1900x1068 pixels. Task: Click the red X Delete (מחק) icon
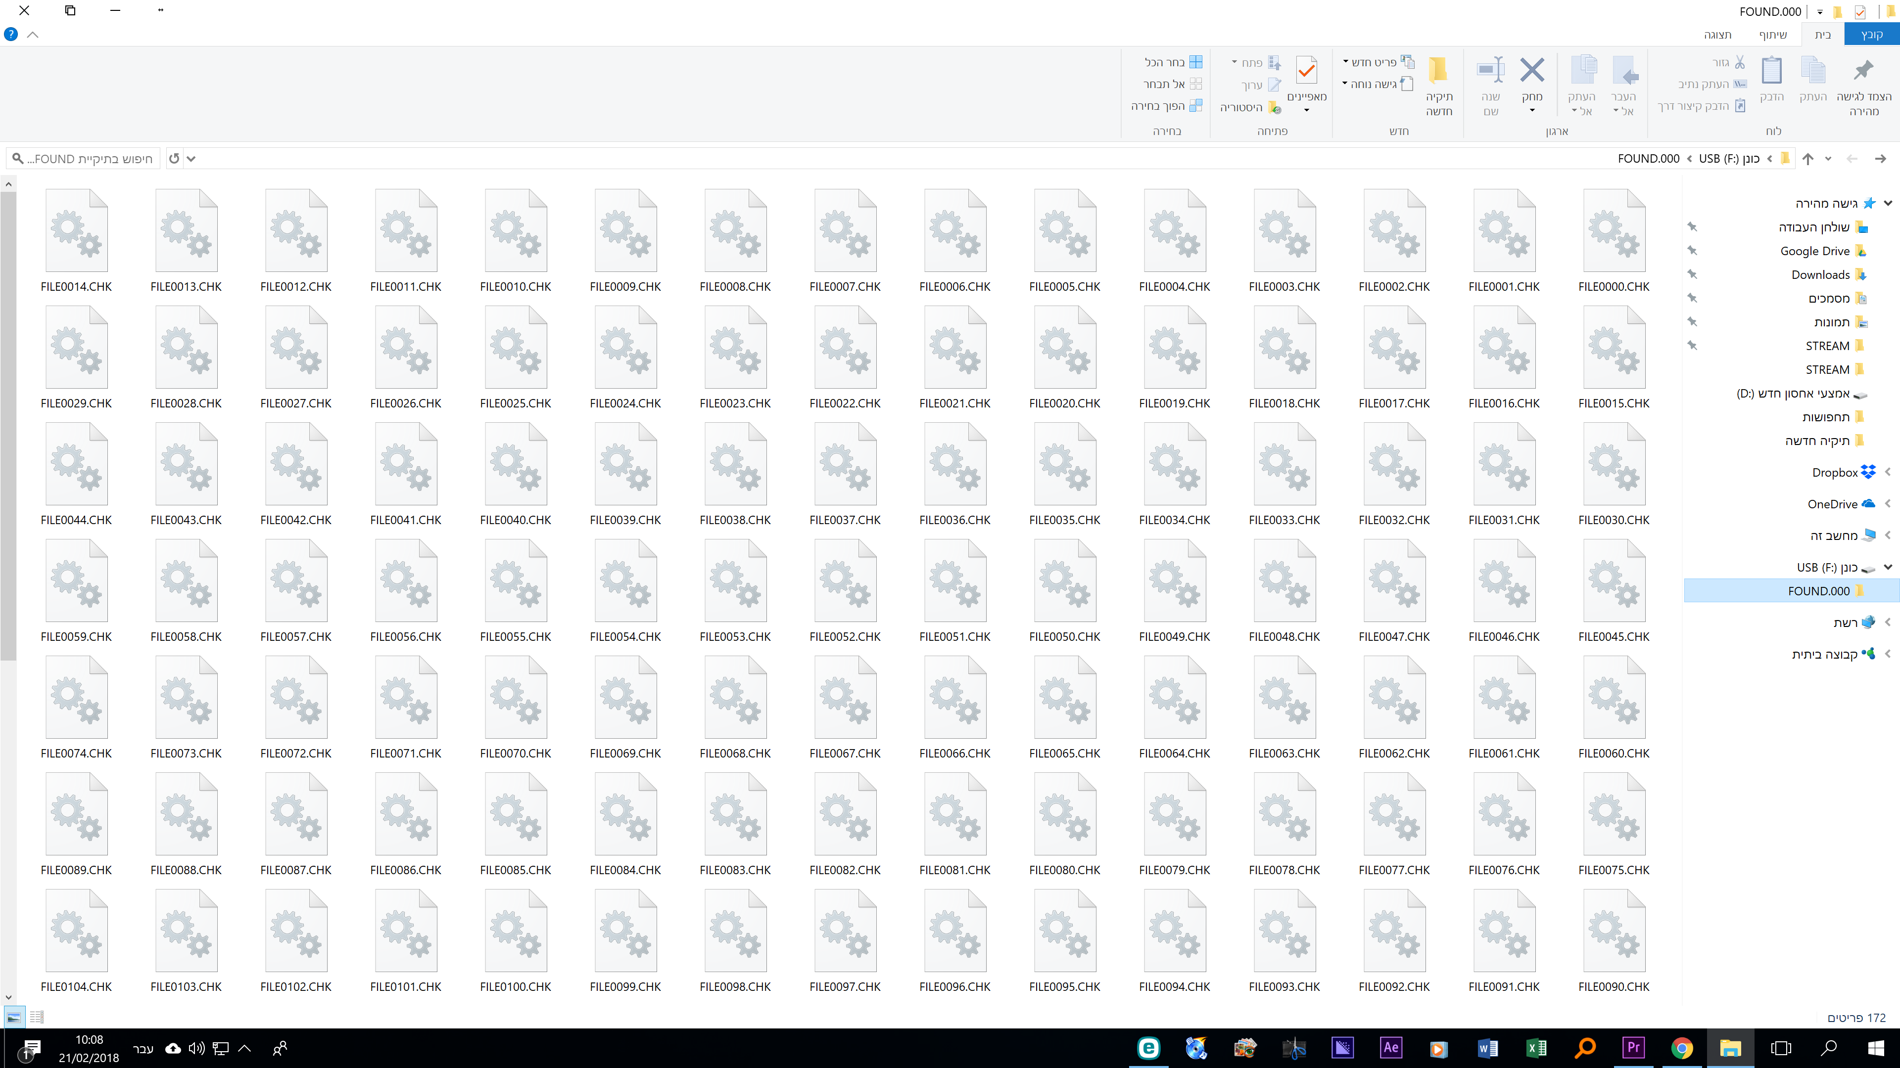pyautogui.click(x=1532, y=71)
